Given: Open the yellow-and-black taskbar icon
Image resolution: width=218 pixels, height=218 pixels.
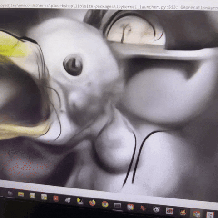Looking at the screenshot, I should (80, 201).
